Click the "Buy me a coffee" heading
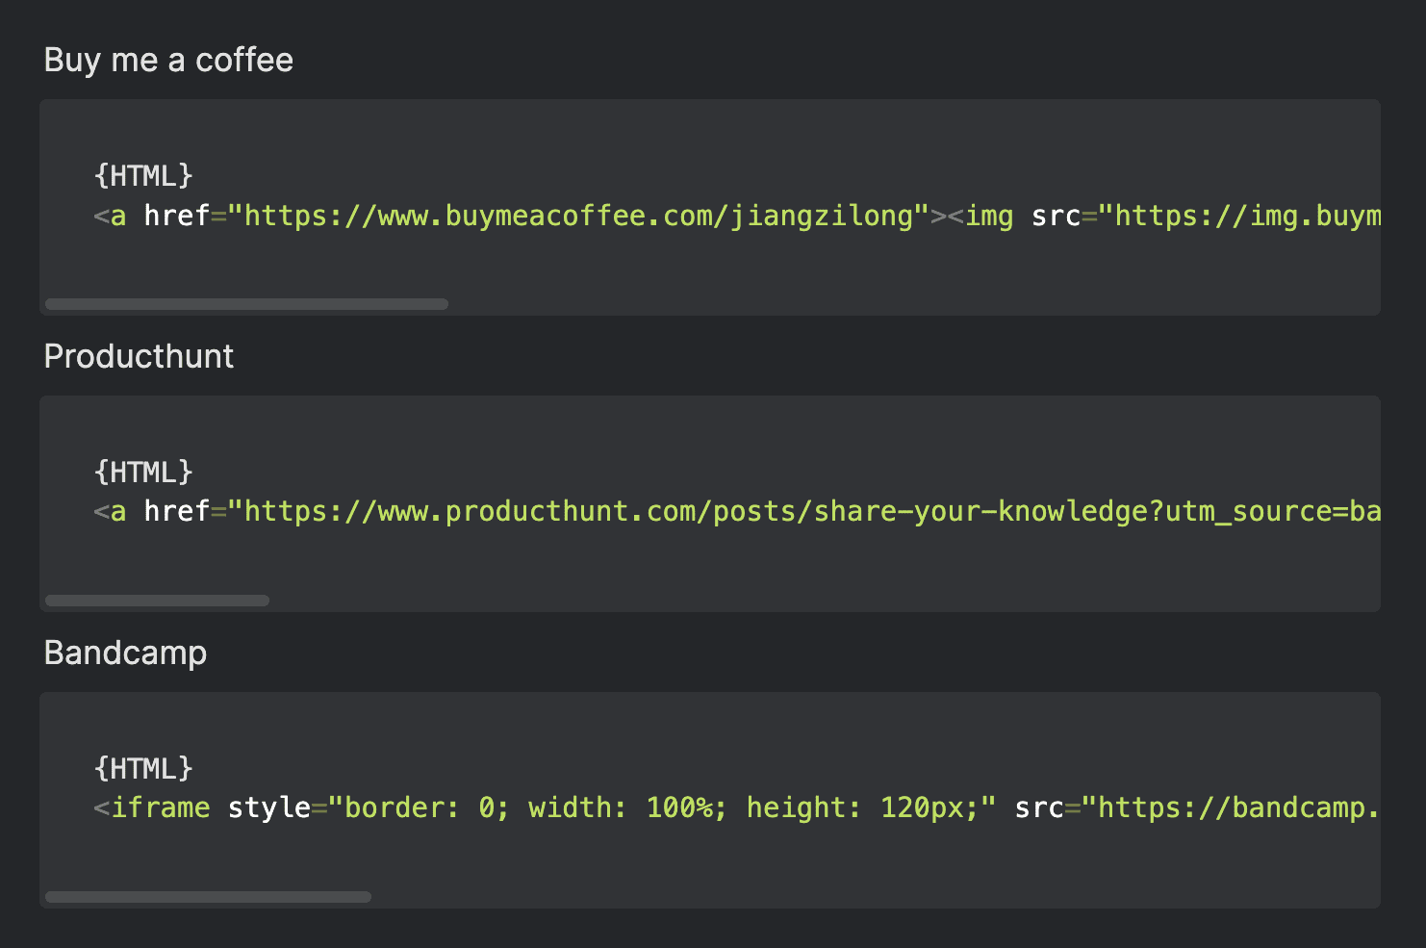 168,61
